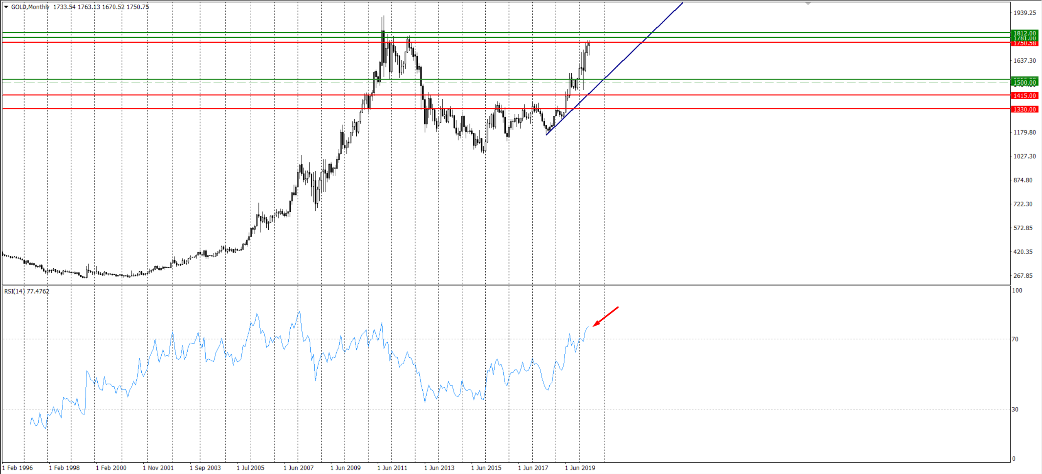This screenshot has width=1042, height=474.
Task: Click the red 1415.00 price label
Action: click(x=1024, y=96)
